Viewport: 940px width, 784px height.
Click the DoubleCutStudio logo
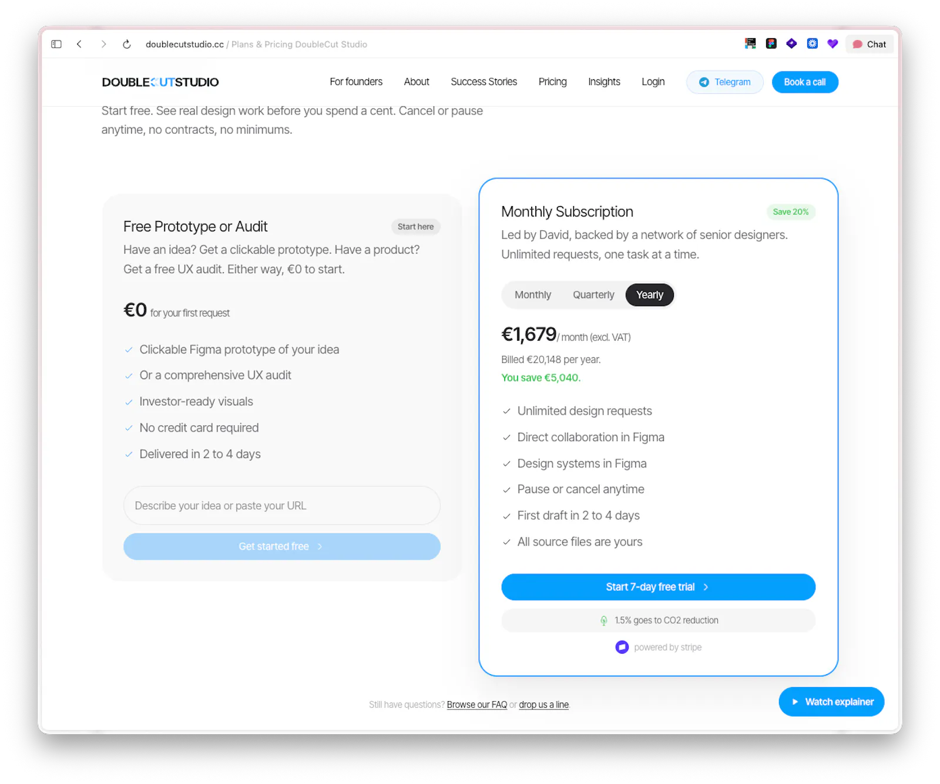coord(160,82)
